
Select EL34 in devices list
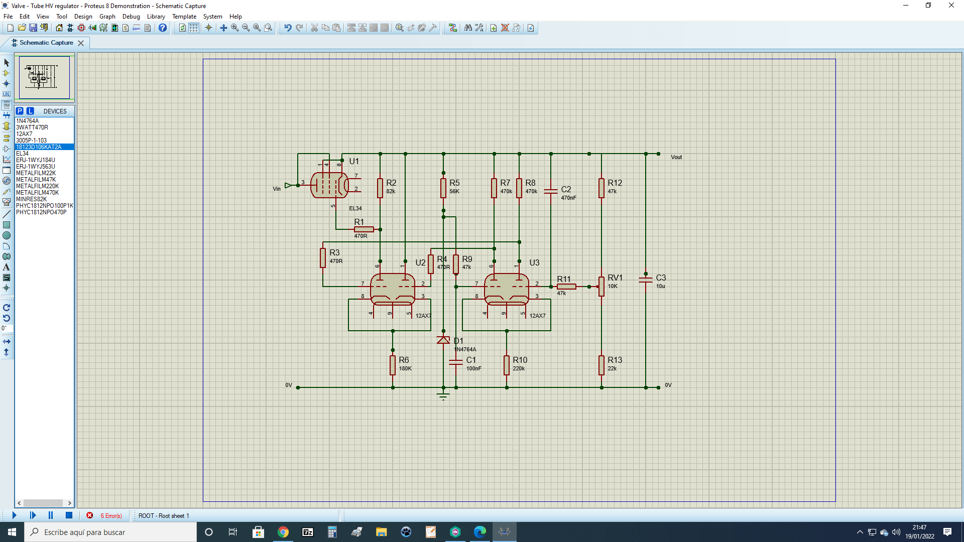(22, 154)
